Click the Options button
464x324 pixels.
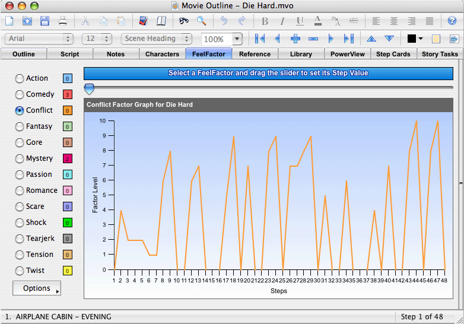(x=37, y=288)
